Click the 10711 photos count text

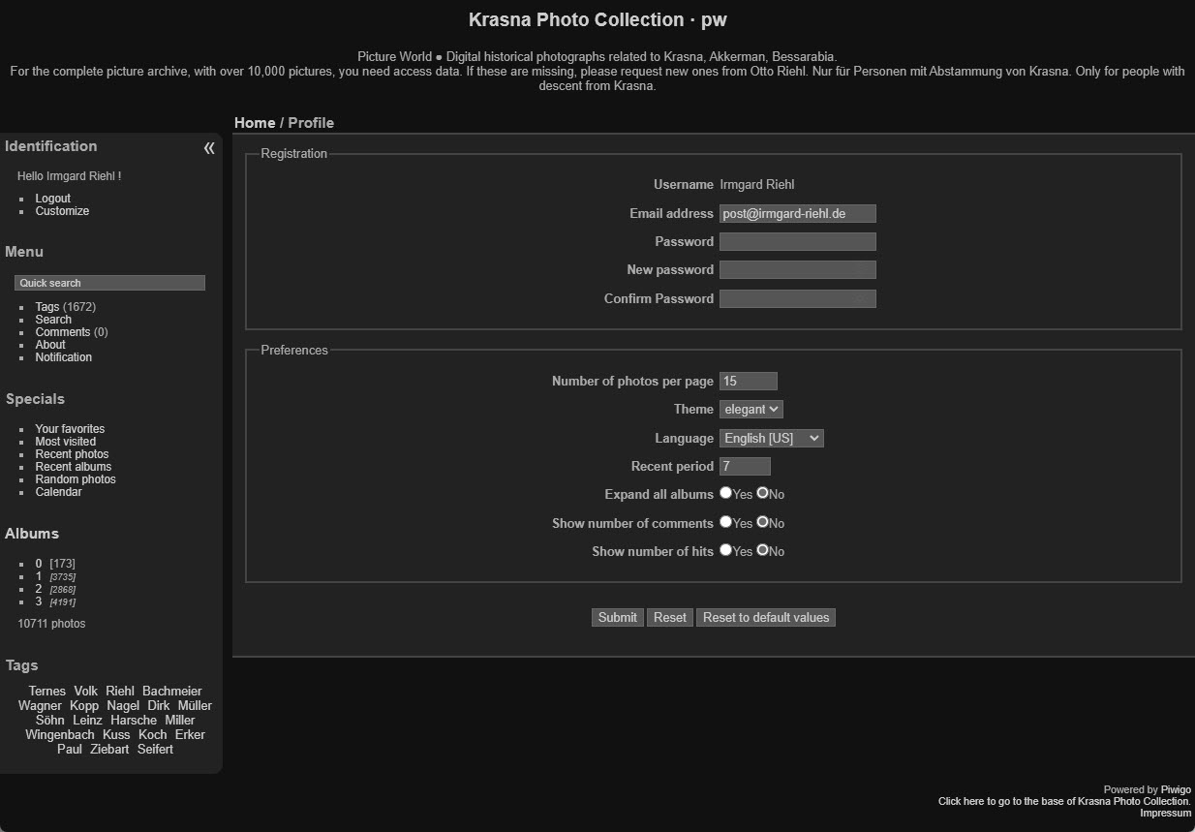[51, 624]
